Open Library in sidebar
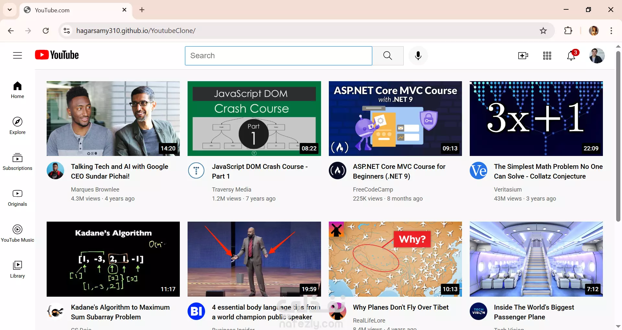Viewport: 622px width, 330px height. tap(17, 269)
